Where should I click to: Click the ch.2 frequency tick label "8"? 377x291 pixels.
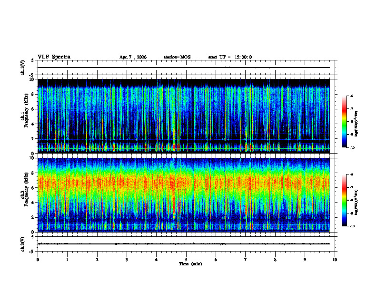tap(32, 173)
